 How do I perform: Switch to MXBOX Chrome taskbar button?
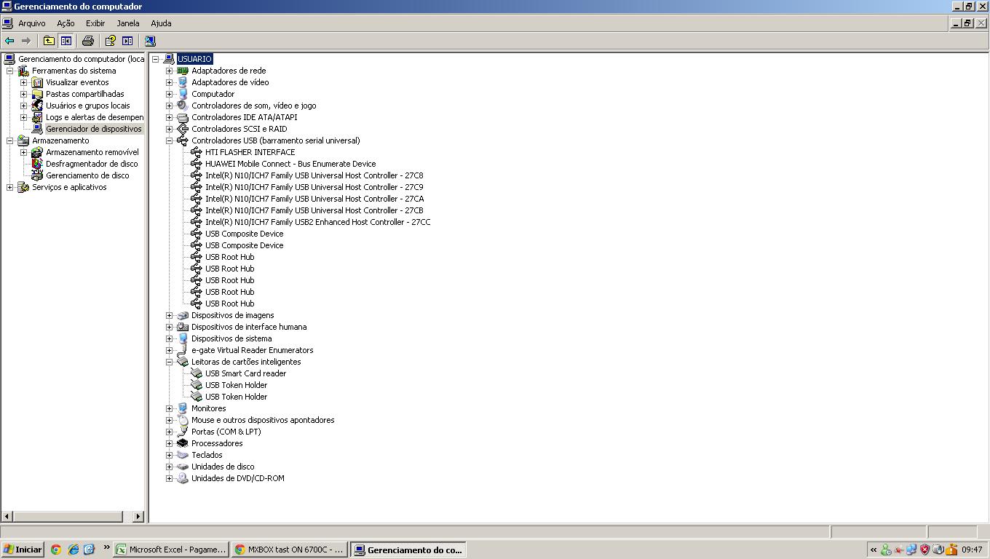coord(290,550)
